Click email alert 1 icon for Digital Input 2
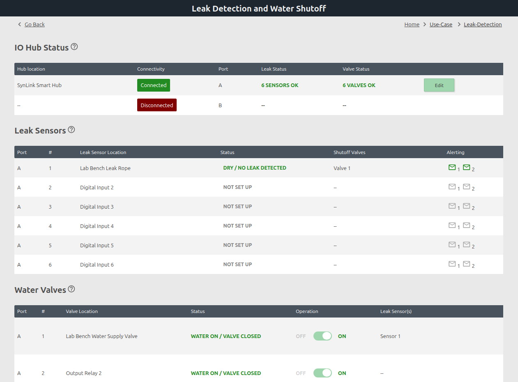Screen dimensions: 518x382 452,186
